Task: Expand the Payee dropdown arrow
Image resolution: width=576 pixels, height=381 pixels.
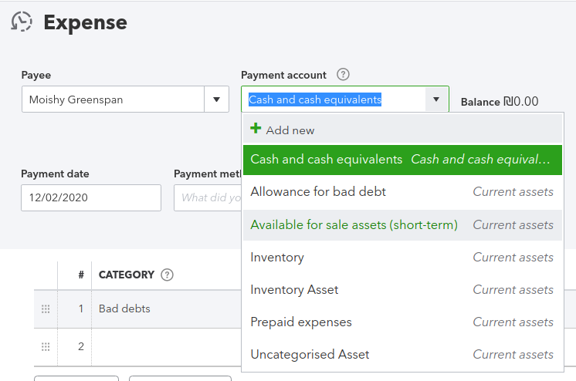Action: pos(216,99)
